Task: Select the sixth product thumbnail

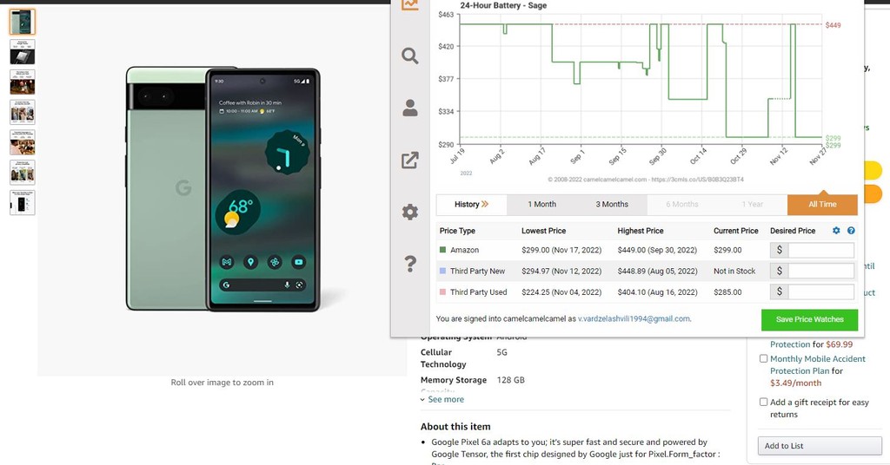Action: (22, 172)
